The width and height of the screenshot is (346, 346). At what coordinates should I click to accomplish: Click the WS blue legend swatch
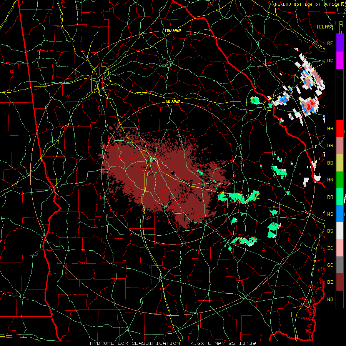339,214
